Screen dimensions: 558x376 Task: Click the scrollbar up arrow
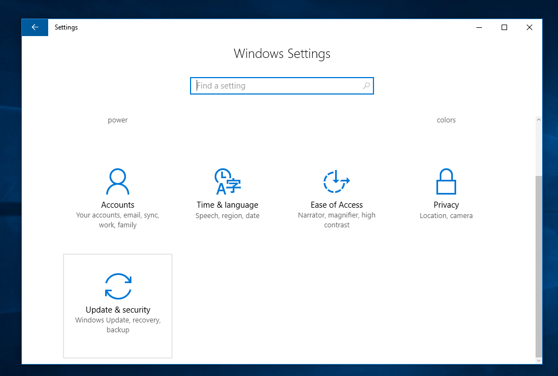[x=539, y=120]
